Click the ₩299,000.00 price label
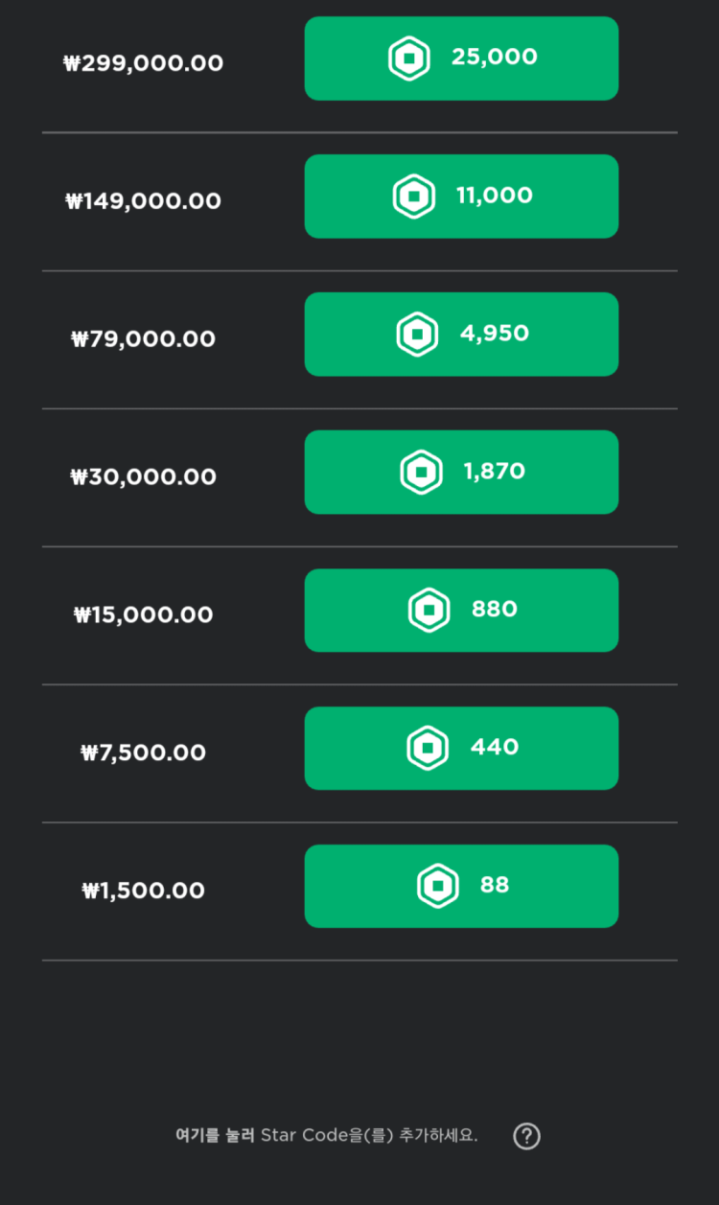This screenshot has height=1205, width=719. pos(144,64)
